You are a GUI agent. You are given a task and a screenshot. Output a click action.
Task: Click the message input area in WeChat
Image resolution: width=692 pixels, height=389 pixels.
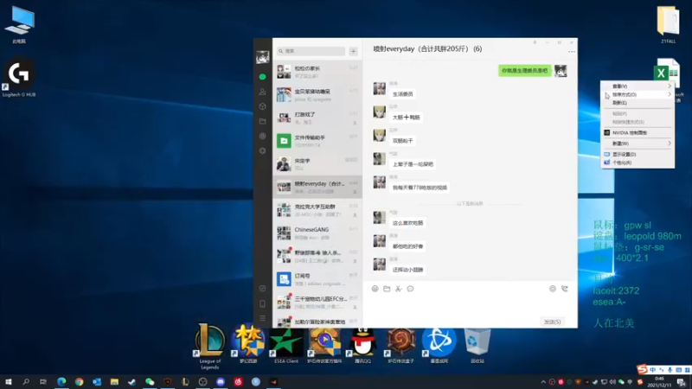(470, 305)
